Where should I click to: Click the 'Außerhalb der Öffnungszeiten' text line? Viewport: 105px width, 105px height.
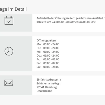point(71,18)
